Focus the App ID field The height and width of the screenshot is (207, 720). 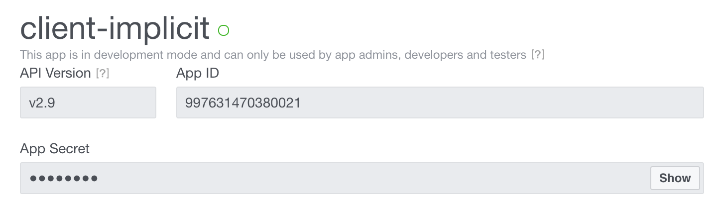coord(440,103)
